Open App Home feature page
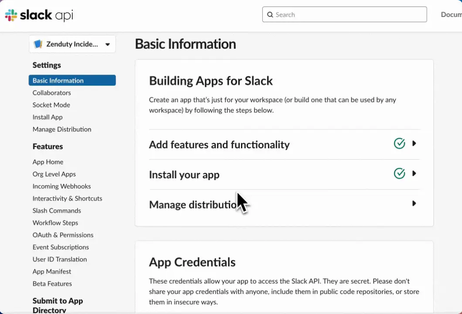The image size is (462, 314). click(48, 162)
